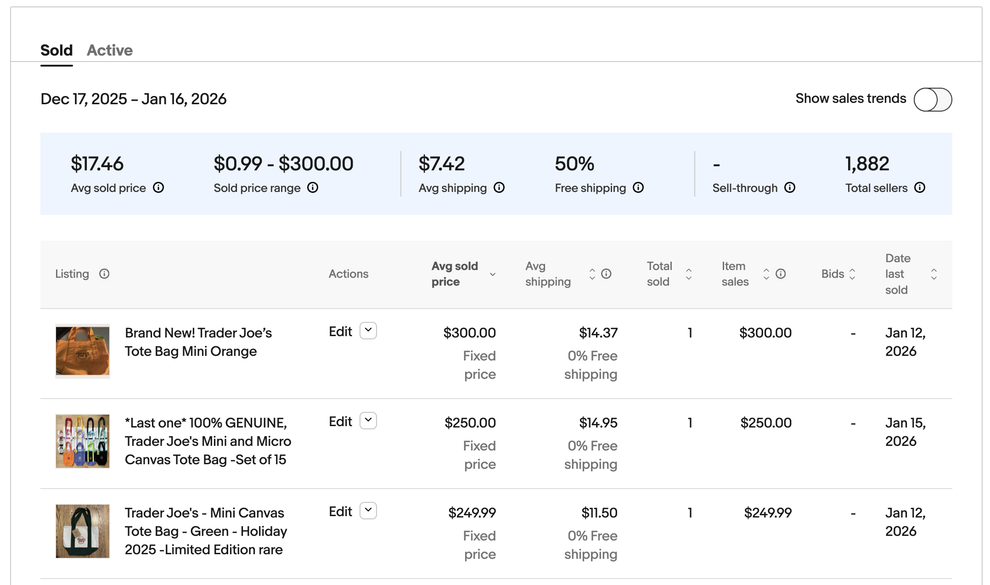Switch to the Active tab
Viewport: 990px width, 585px height.
[x=110, y=50]
